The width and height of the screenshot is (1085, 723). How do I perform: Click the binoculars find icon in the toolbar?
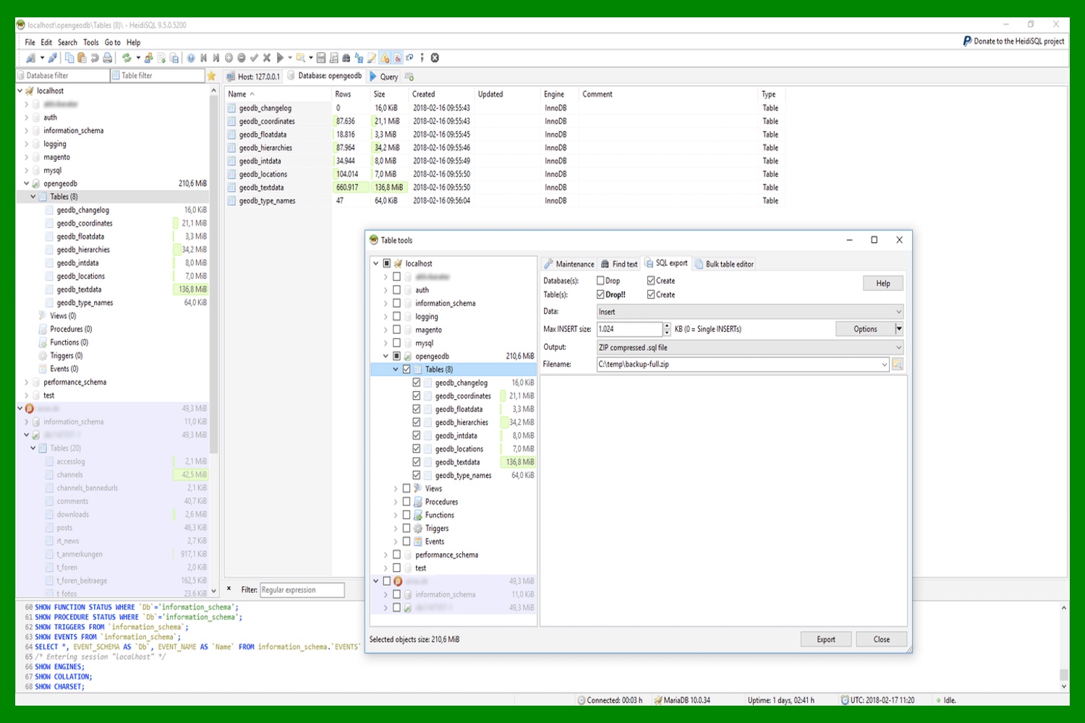[x=346, y=58]
